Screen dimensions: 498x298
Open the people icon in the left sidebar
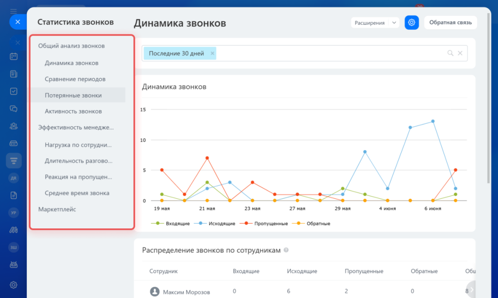pyautogui.click(x=13, y=126)
